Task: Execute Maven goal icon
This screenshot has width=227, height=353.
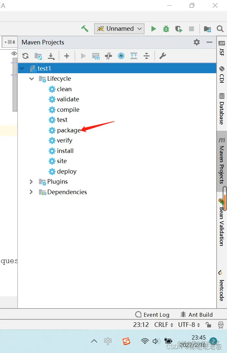Action: pyautogui.click(x=96, y=56)
